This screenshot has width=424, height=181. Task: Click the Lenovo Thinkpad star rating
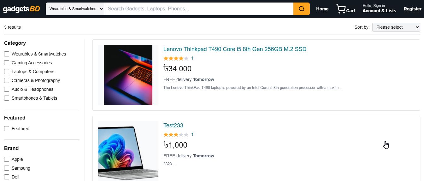point(176,58)
